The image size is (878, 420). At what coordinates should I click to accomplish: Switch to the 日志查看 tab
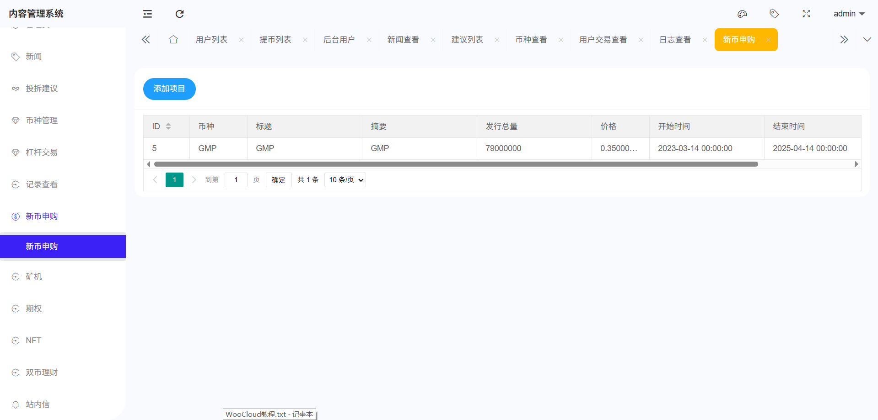pyautogui.click(x=675, y=40)
